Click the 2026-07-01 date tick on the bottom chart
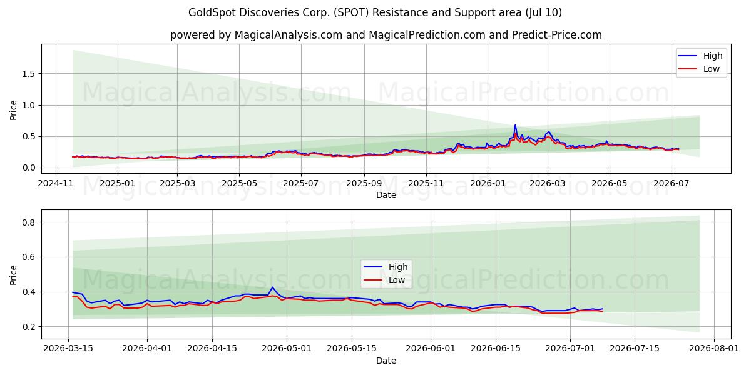This screenshot has height=375, width=751. [570, 349]
